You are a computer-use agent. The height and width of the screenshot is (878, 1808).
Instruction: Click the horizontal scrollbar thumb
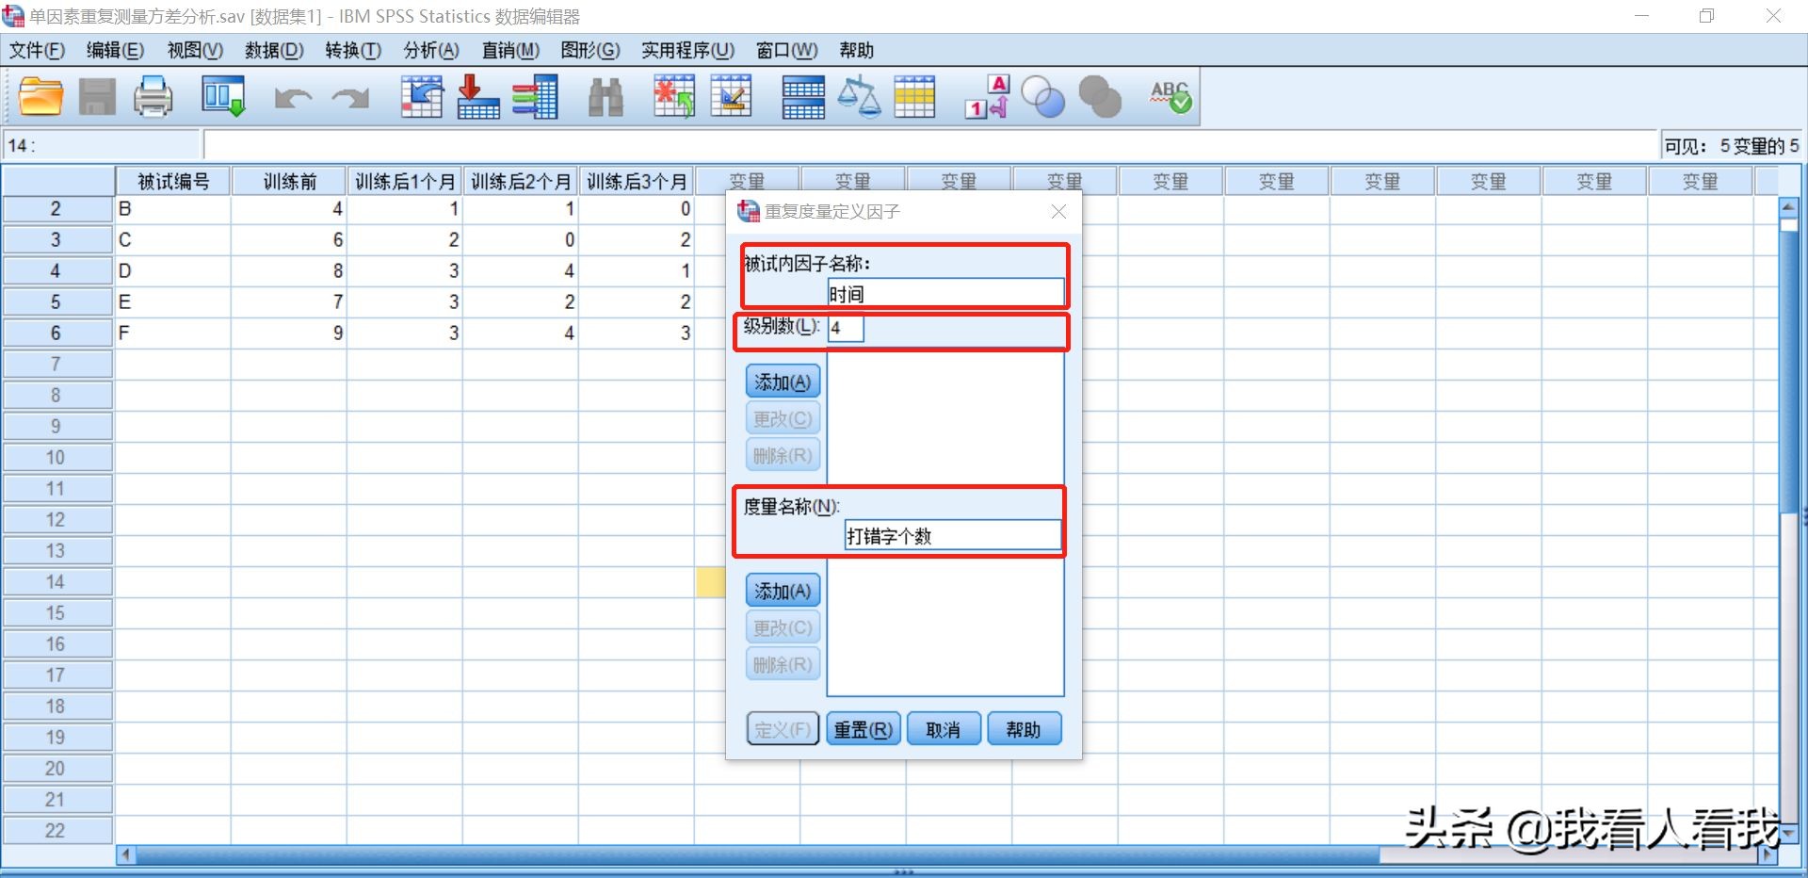click(757, 855)
